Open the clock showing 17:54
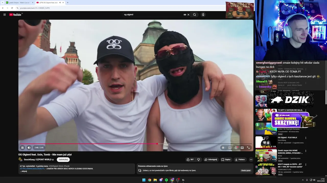This screenshot has height=183, width=327. coord(321,180)
